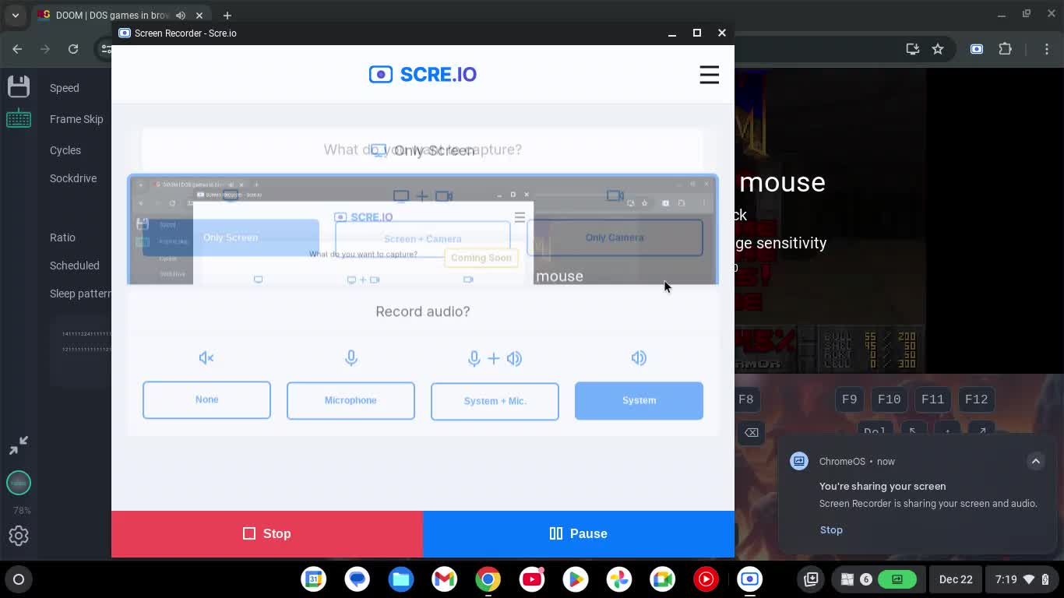This screenshot has height=598, width=1064.
Task: Stop the screen recording
Action: click(x=267, y=534)
